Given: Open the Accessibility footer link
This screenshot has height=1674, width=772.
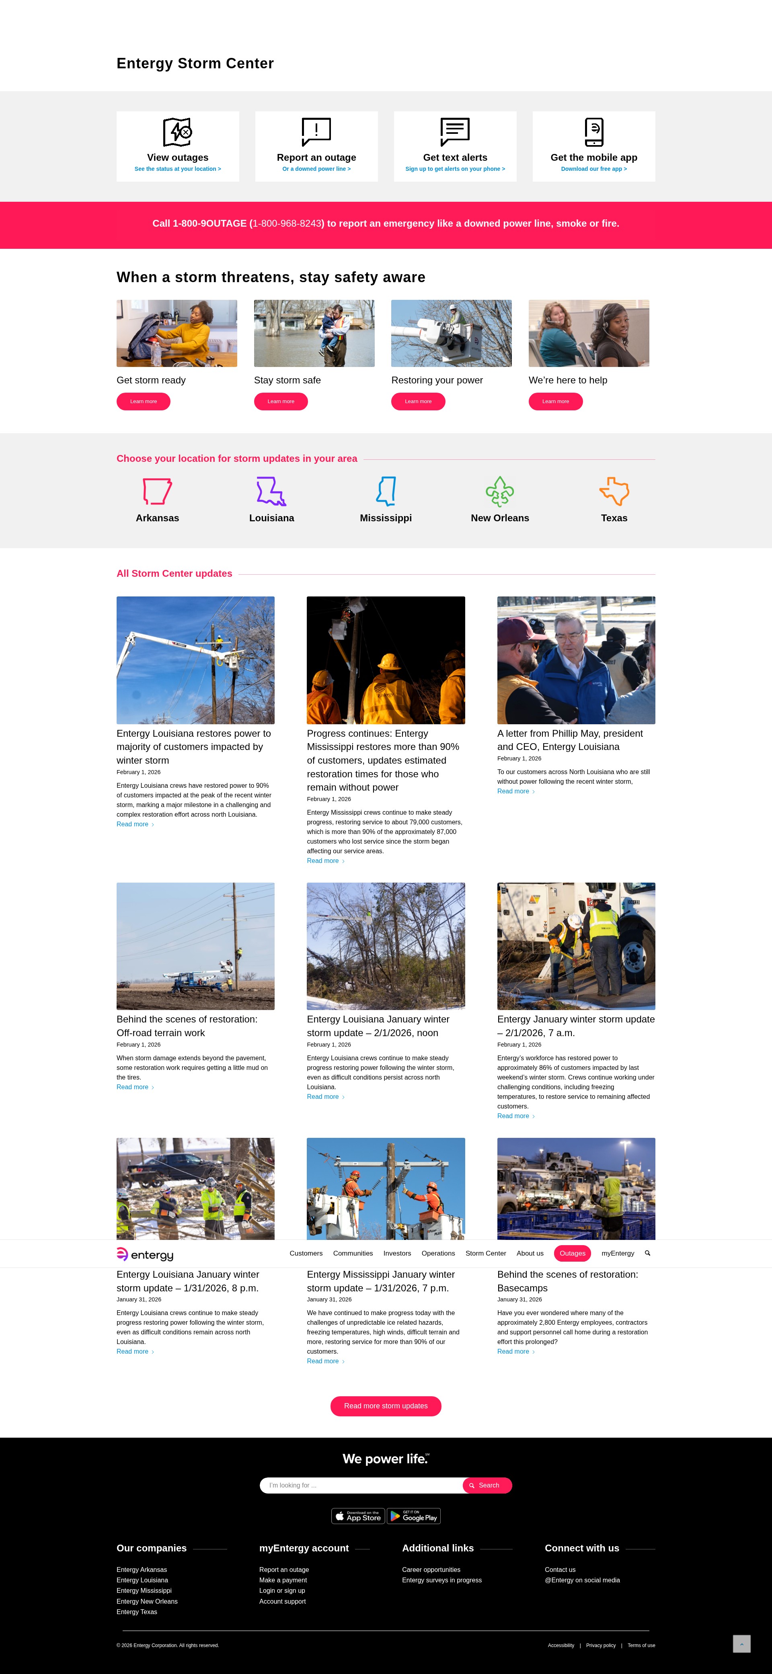Looking at the screenshot, I should pyautogui.click(x=561, y=1645).
